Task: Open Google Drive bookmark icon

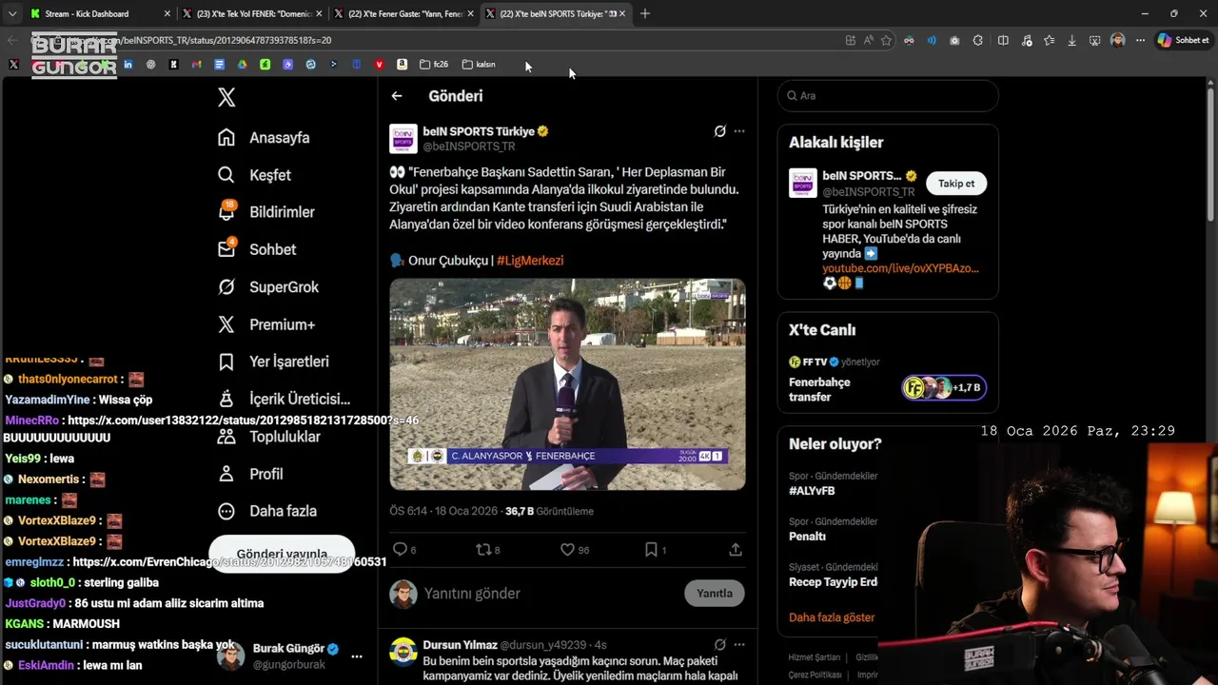Action: click(x=242, y=65)
